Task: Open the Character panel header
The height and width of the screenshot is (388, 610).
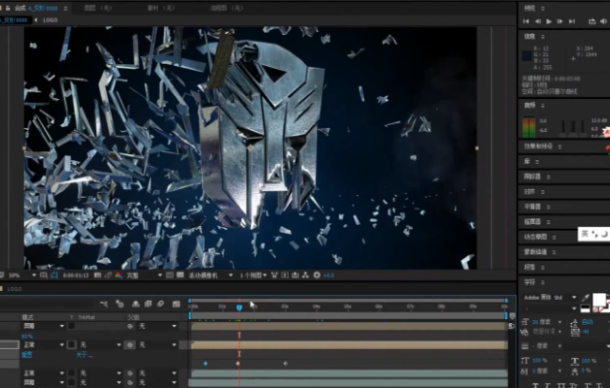Action: point(531,281)
